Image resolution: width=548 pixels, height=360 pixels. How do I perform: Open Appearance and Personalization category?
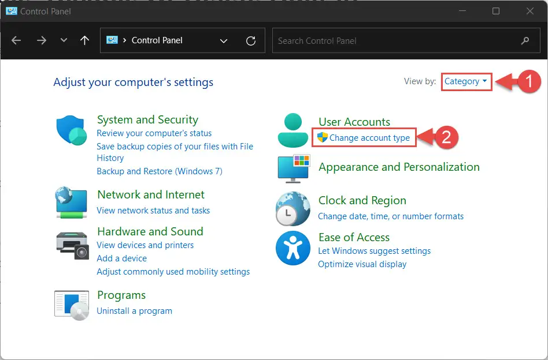(399, 167)
